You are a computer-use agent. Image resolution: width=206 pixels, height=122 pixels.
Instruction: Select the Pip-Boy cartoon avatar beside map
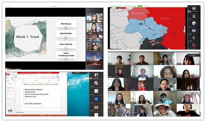[x=194, y=23]
